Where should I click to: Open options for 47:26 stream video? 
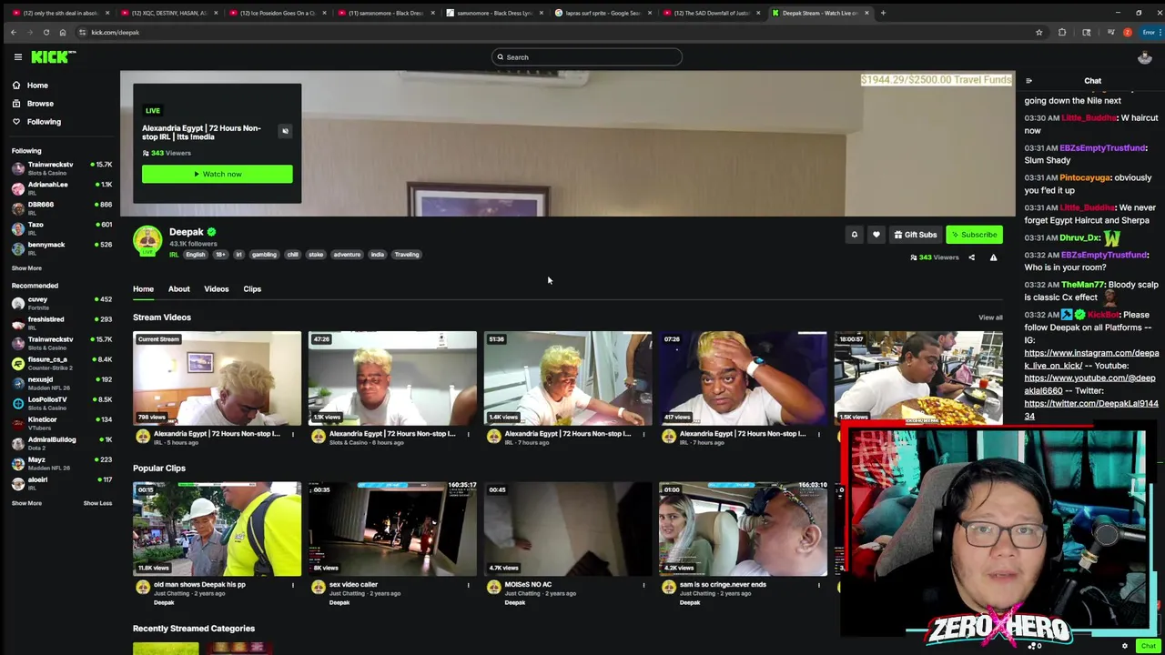click(469, 434)
